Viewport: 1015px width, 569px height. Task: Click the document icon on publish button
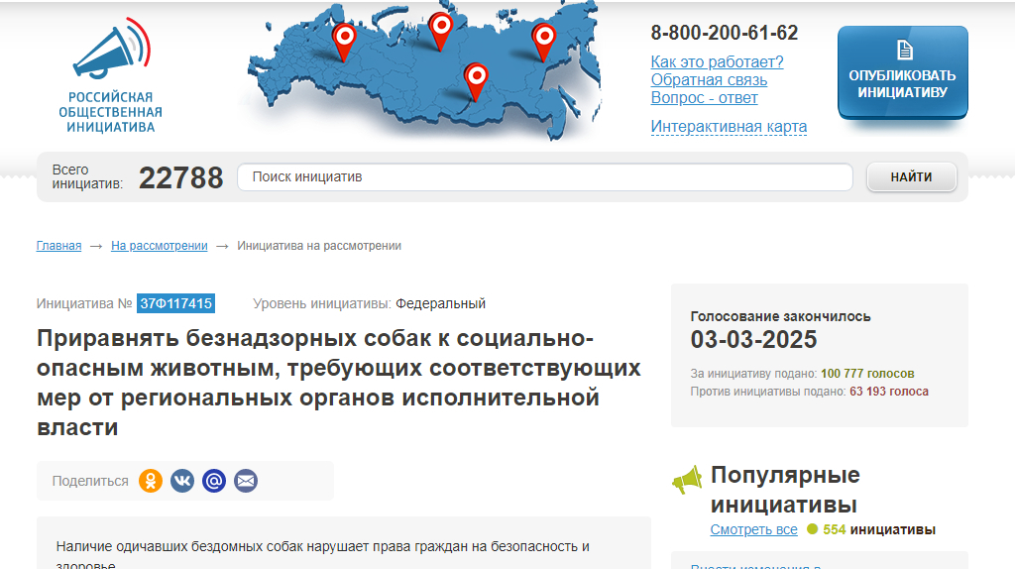point(904,50)
